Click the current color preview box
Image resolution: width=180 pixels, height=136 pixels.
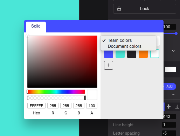92,95
